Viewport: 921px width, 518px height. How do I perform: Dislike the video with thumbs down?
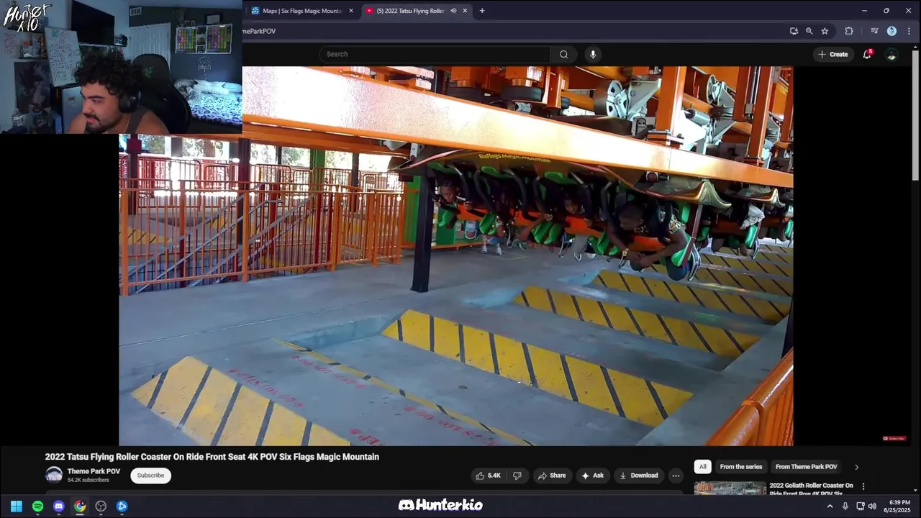click(x=517, y=476)
